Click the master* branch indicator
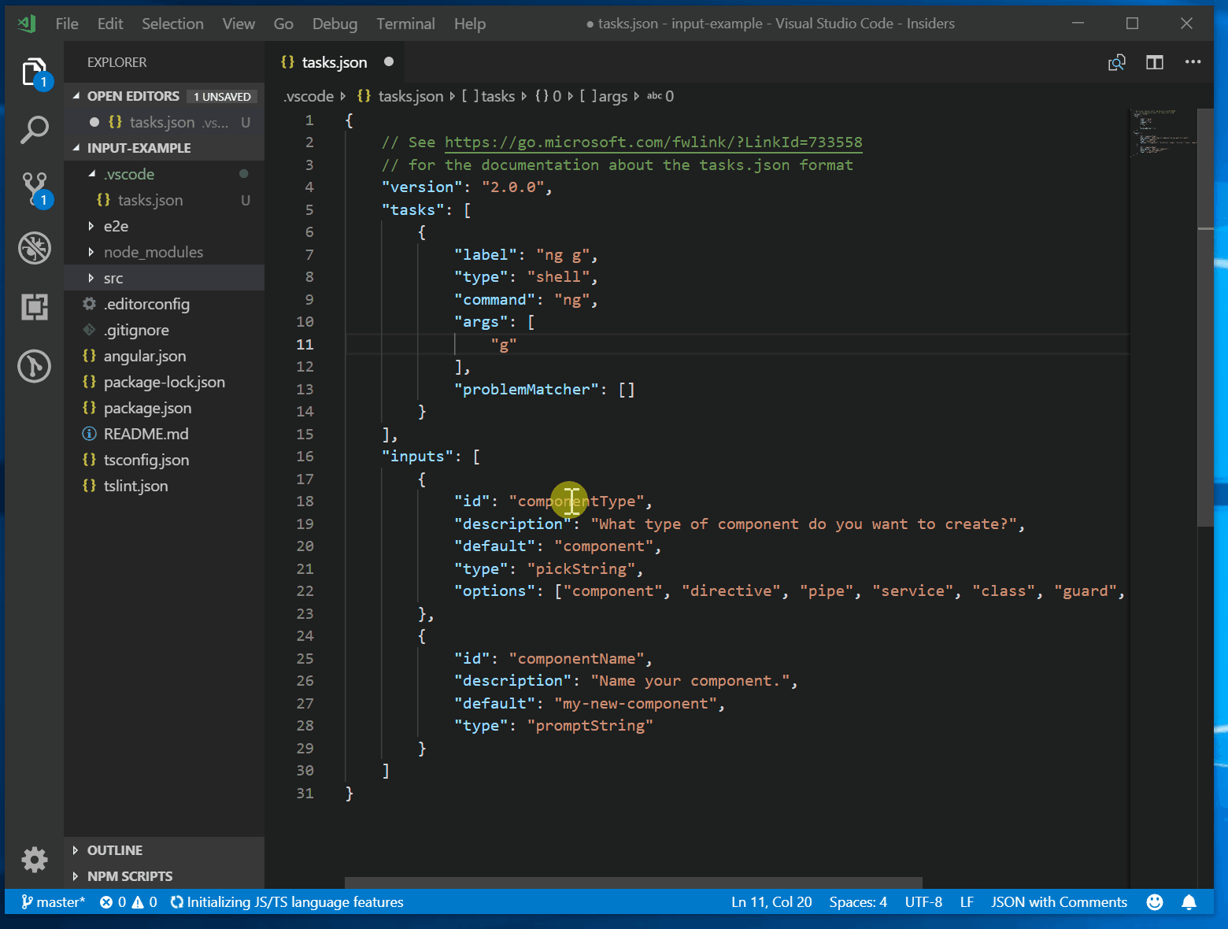 coord(53,902)
